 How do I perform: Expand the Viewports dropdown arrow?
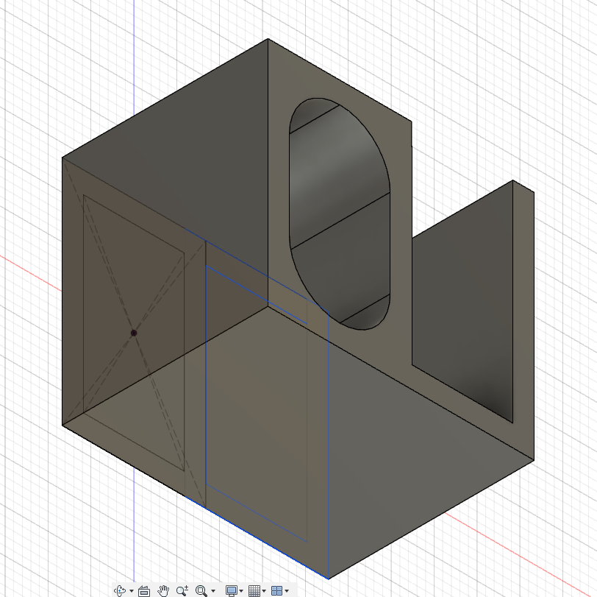[287, 591]
